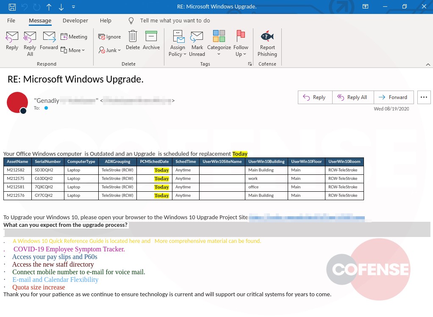Open the more actions ellipsis button
Viewport: 433px width, 317px height.
click(x=424, y=97)
